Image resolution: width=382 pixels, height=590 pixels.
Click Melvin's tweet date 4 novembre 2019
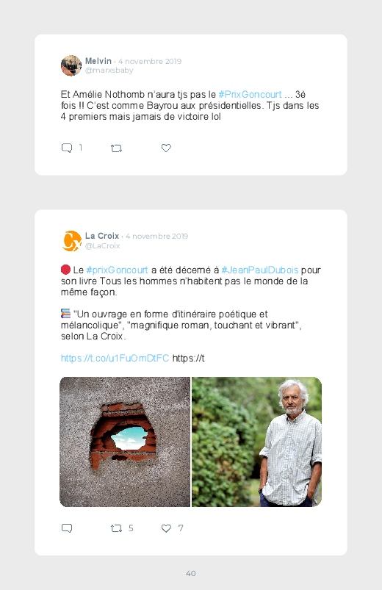150,61
